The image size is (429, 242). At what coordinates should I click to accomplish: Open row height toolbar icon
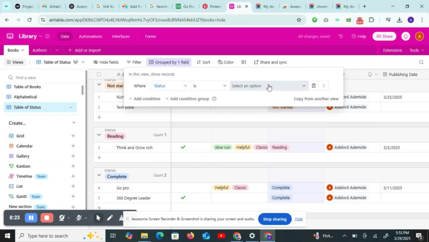coord(244,62)
